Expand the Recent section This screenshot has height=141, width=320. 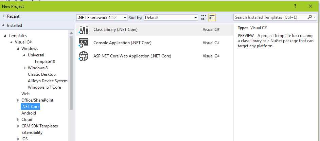[x=3, y=16]
